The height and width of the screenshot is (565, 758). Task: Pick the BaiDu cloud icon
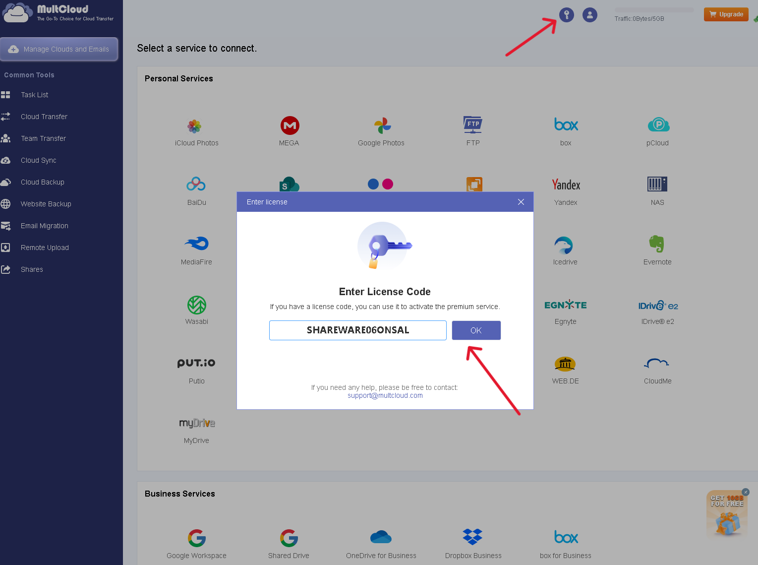(x=196, y=184)
